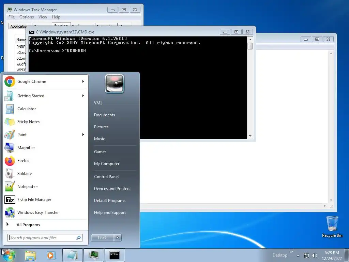The height and width of the screenshot is (262, 349).
Task: Open Help and Support
Action: coord(110,213)
